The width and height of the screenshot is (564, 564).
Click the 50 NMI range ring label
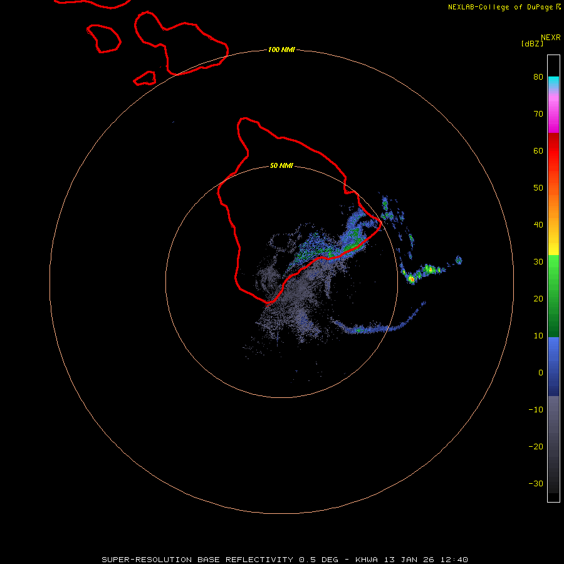[281, 165]
